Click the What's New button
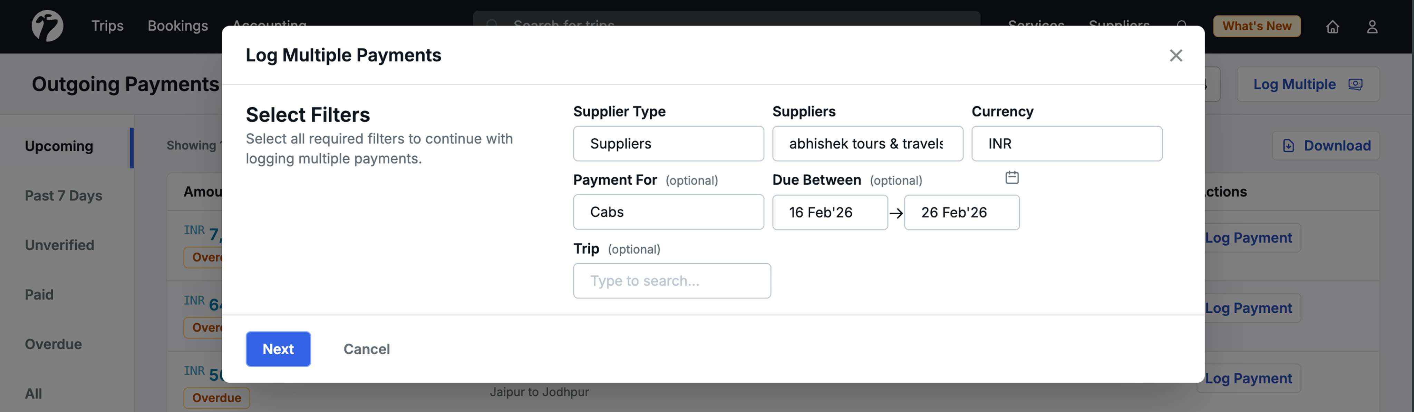 [1256, 26]
